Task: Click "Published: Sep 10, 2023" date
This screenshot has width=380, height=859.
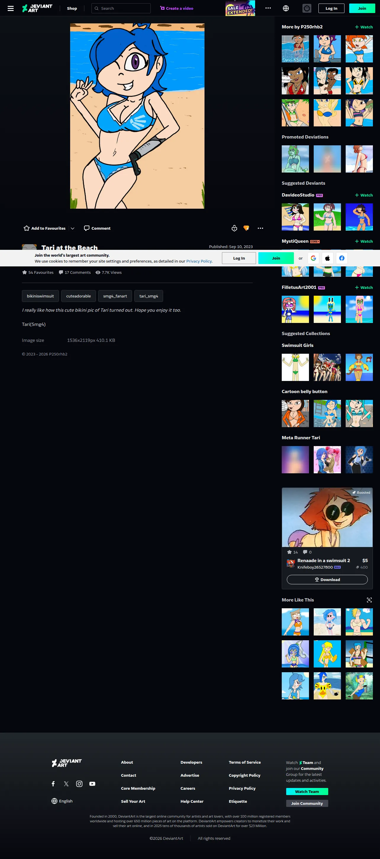Action: click(x=231, y=247)
